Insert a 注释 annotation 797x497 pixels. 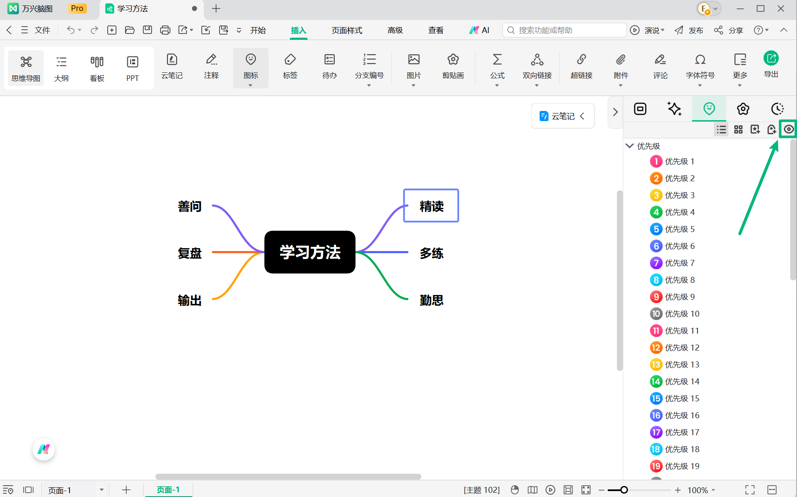click(x=211, y=66)
